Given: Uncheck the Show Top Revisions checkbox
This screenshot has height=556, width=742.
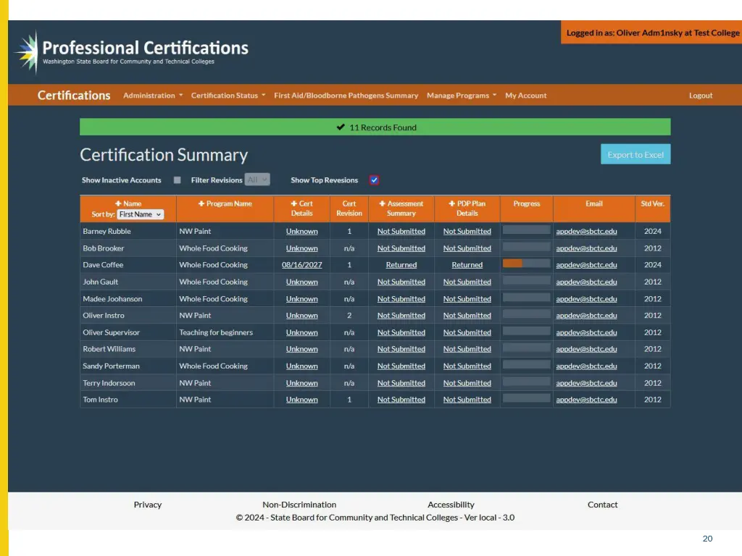Looking at the screenshot, I should pos(374,180).
